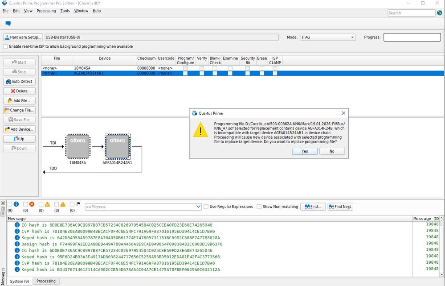Click info icon of Design hash message
The image size is (445, 286).
[x=17, y=244]
